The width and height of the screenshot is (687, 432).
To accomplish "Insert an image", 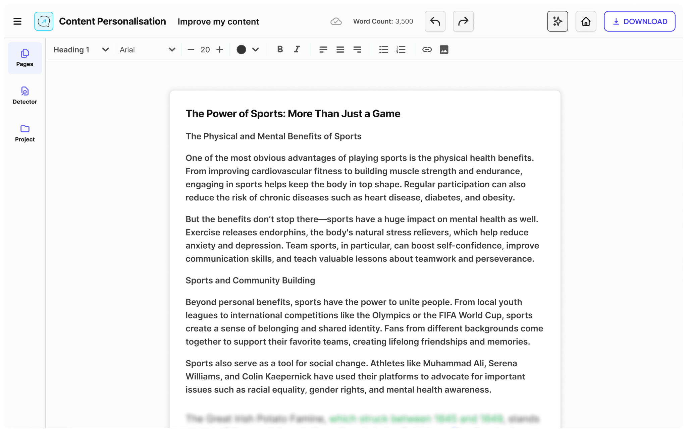I will point(444,50).
